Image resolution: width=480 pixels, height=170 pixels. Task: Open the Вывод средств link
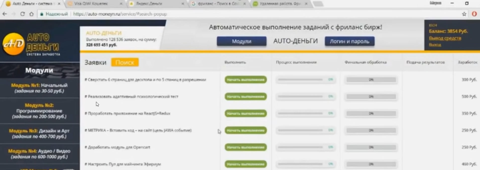tap(445, 38)
